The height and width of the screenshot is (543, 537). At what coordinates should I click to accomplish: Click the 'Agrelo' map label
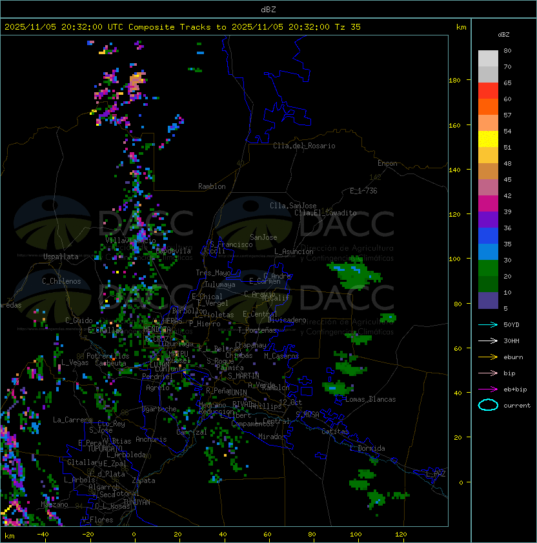tap(157, 388)
